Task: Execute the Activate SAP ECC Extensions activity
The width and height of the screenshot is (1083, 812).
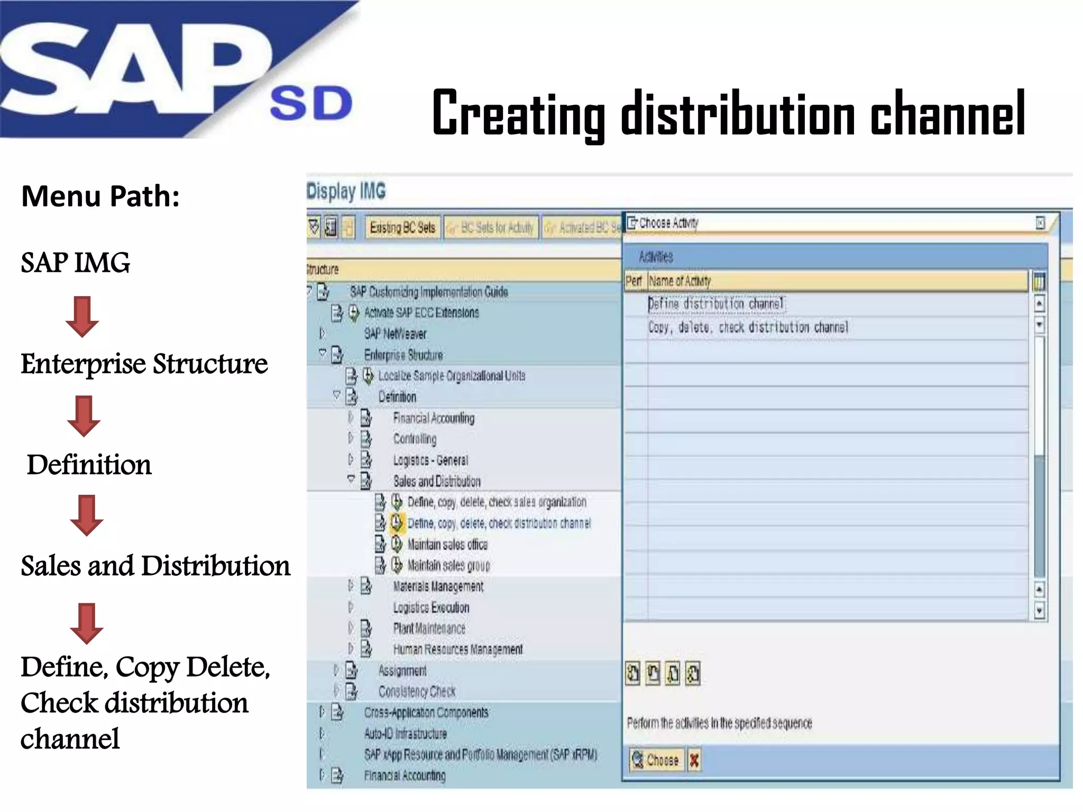Action: [354, 313]
